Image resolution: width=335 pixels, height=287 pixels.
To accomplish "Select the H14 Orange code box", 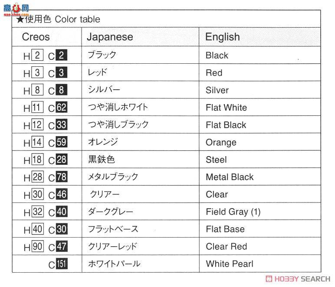I will pyautogui.click(x=37, y=142).
